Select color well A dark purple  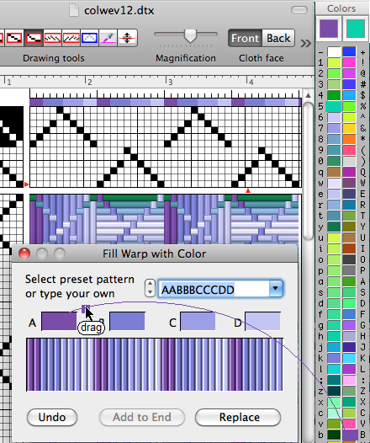coord(59,321)
